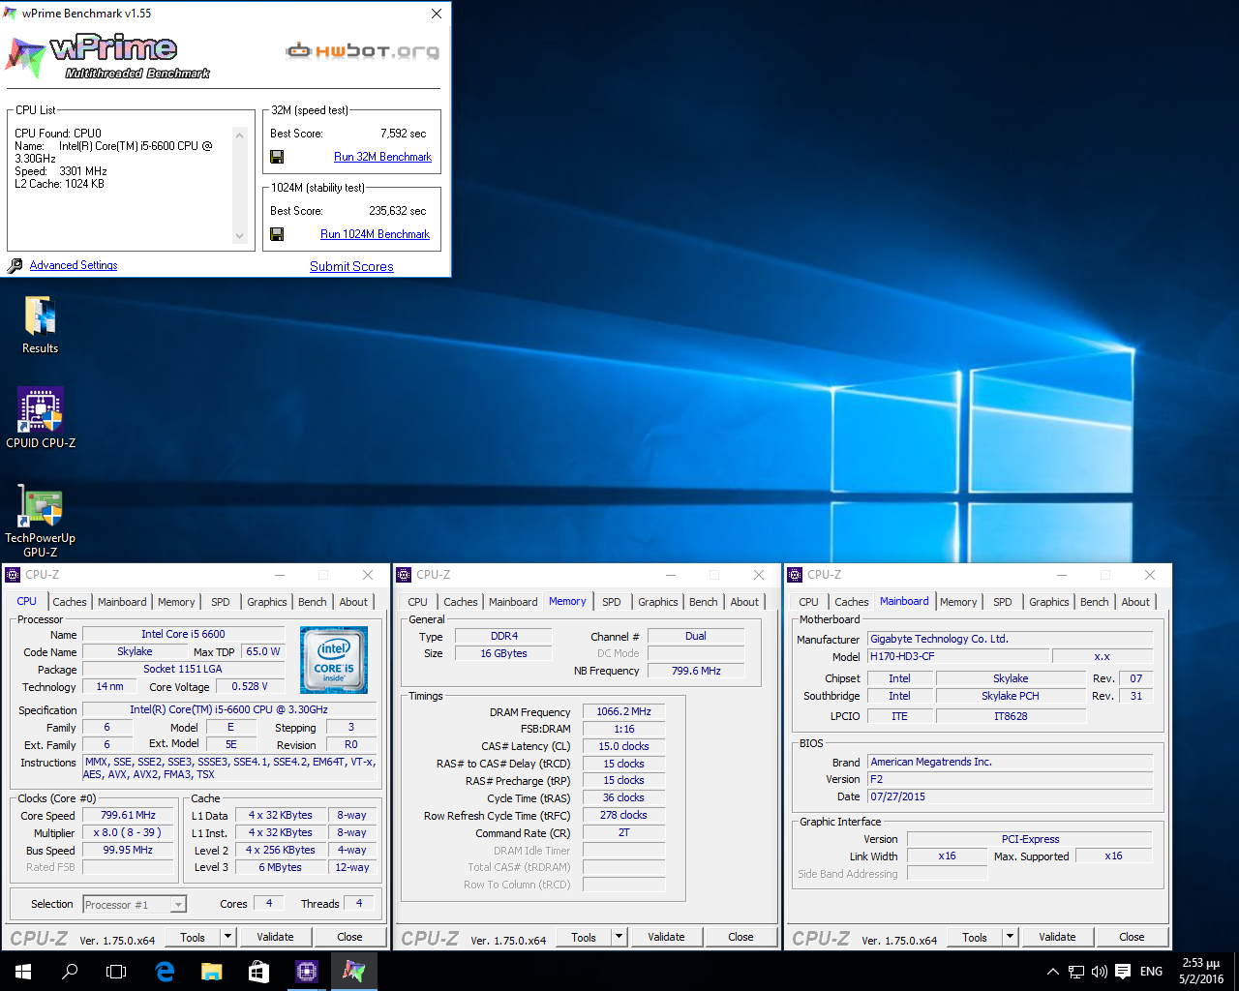The width and height of the screenshot is (1239, 991).
Task: Open the HWBOT.org logo link
Action: pyautogui.click(x=362, y=50)
